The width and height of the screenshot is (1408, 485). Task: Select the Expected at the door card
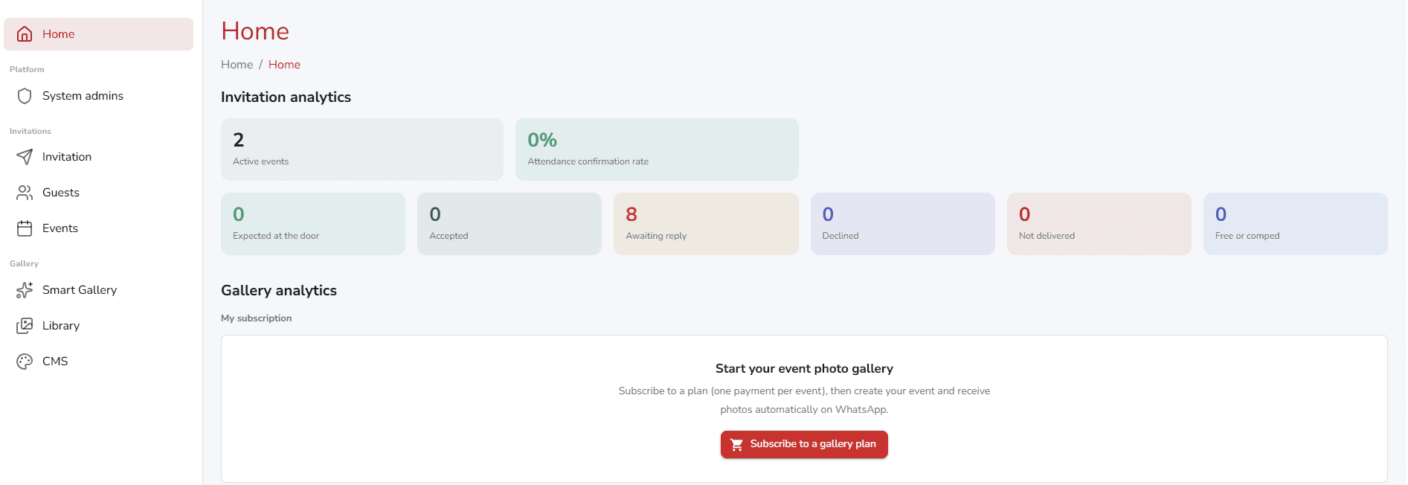[x=313, y=224]
